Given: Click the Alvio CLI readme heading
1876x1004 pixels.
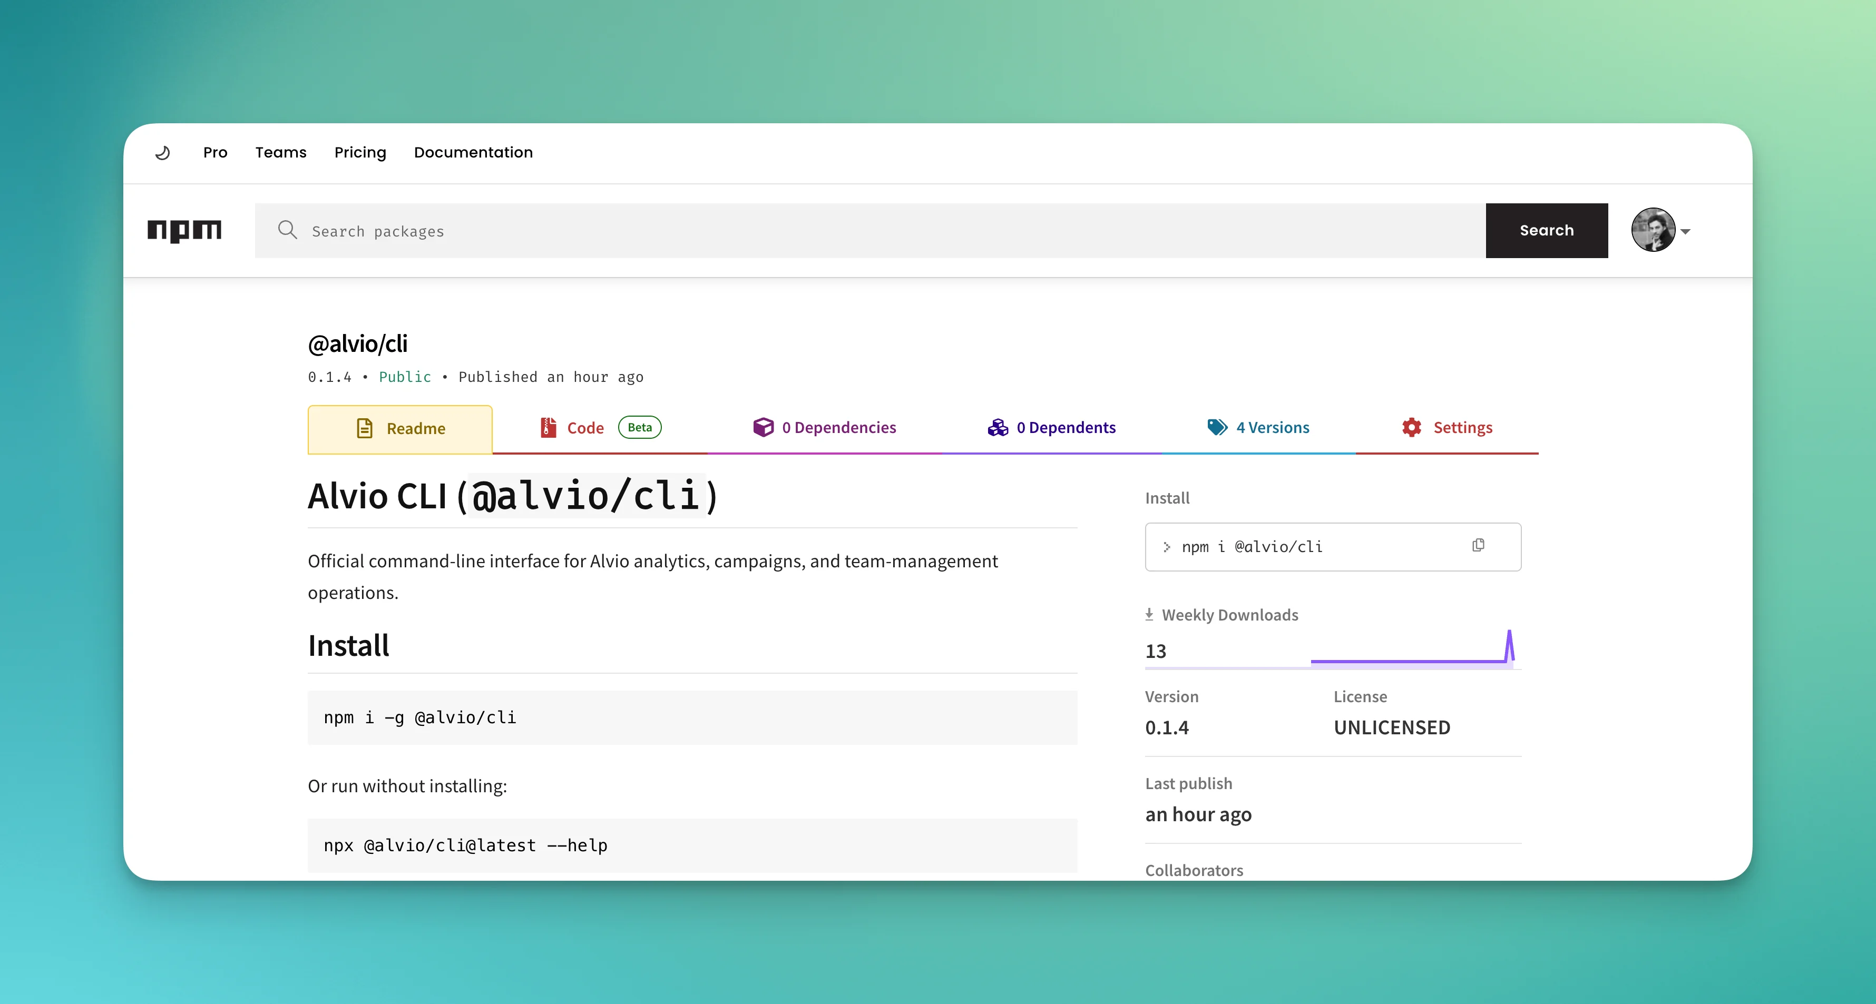Looking at the screenshot, I should coord(513,496).
